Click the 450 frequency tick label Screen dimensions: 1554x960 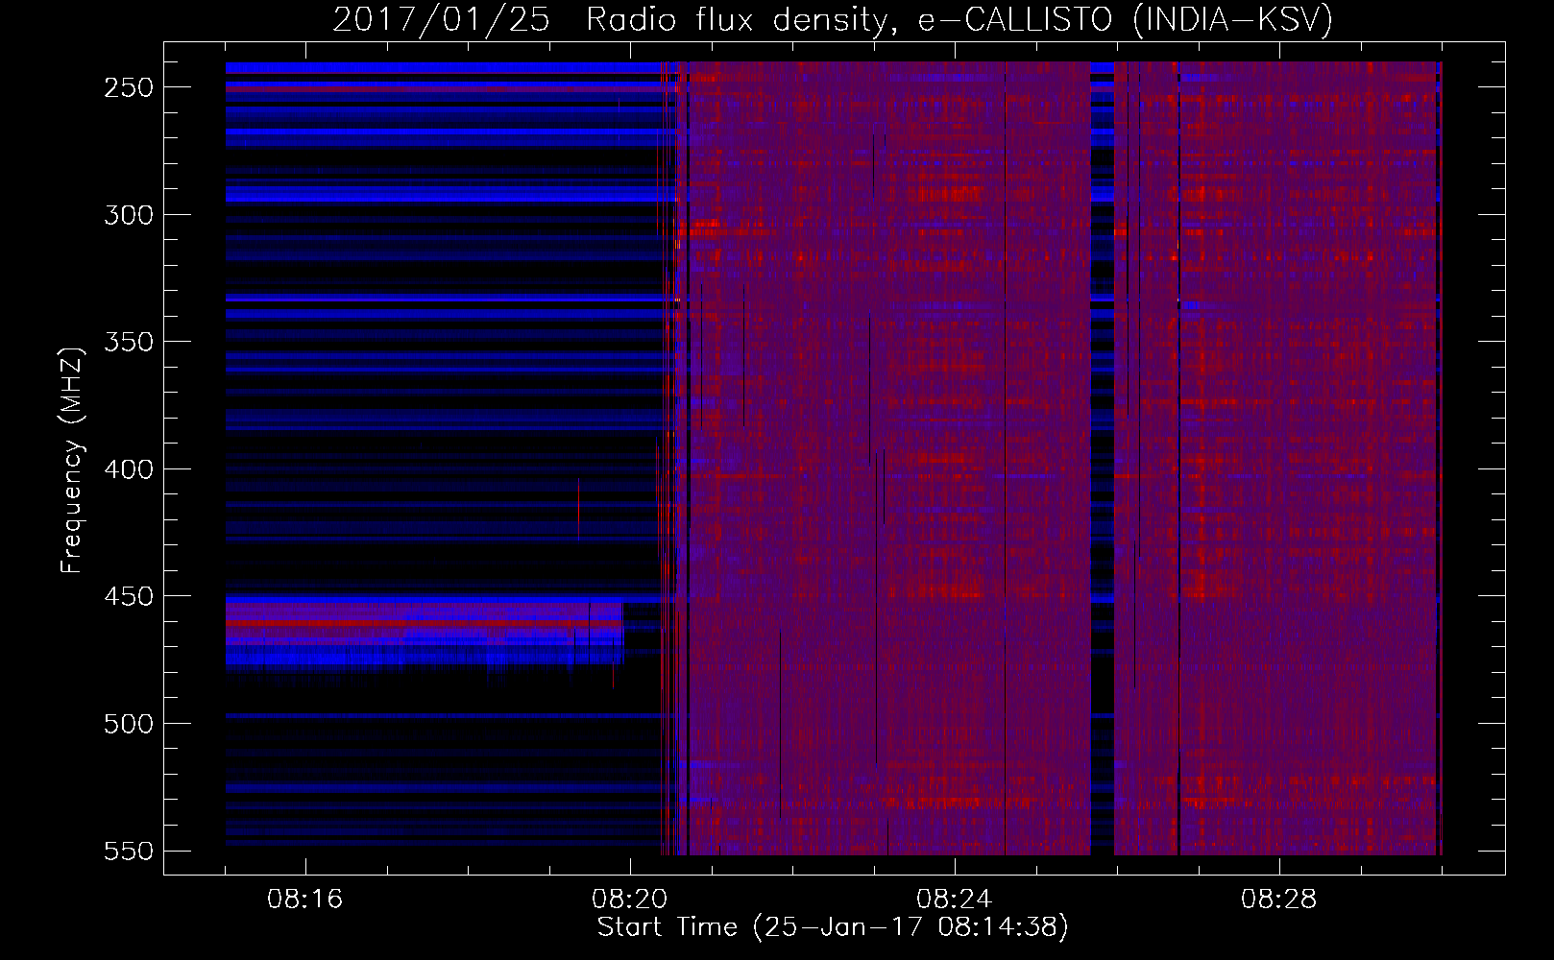tap(129, 596)
